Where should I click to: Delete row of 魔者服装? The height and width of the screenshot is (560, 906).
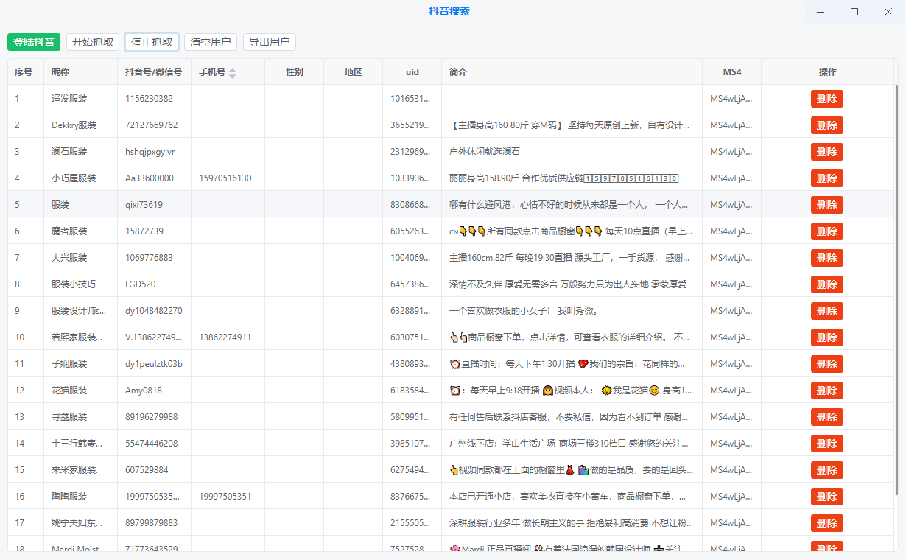coord(827,231)
